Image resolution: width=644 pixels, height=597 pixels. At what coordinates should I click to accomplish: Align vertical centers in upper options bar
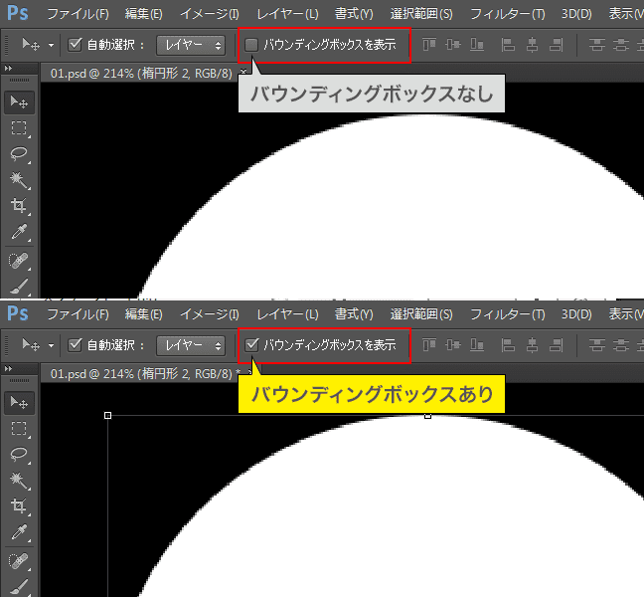453,45
